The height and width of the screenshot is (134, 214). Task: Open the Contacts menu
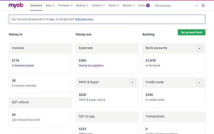point(98,6)
